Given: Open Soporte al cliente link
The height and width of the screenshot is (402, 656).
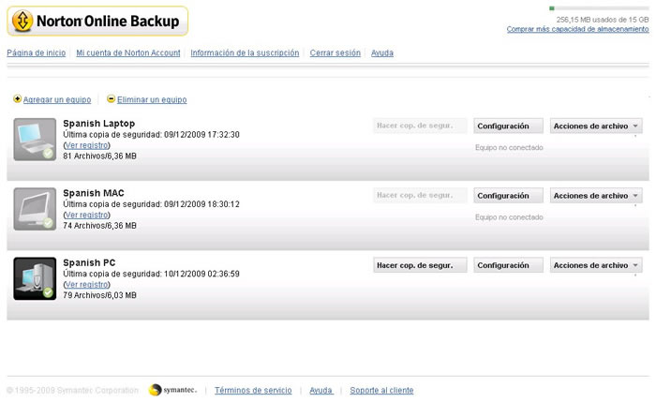Looking at the screenshot, I should (x=381, y=391).
